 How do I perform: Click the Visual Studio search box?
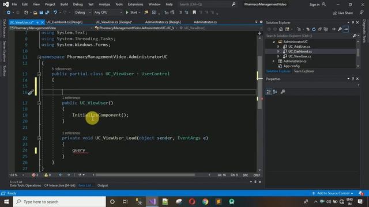click(207, 4)
